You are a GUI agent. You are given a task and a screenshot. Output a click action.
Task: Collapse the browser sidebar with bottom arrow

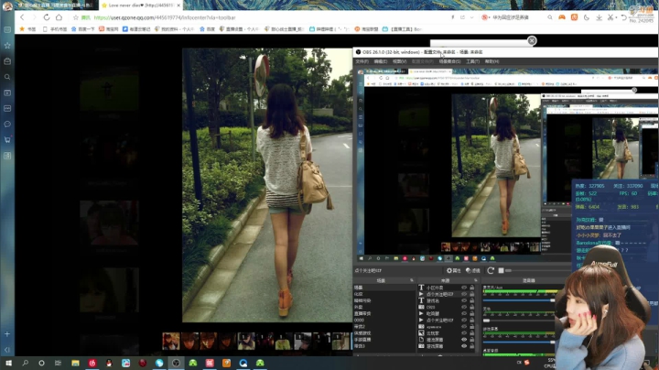7,351
